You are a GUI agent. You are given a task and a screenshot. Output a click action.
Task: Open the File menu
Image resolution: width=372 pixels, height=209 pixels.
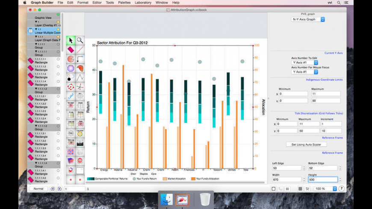(60, 3)
